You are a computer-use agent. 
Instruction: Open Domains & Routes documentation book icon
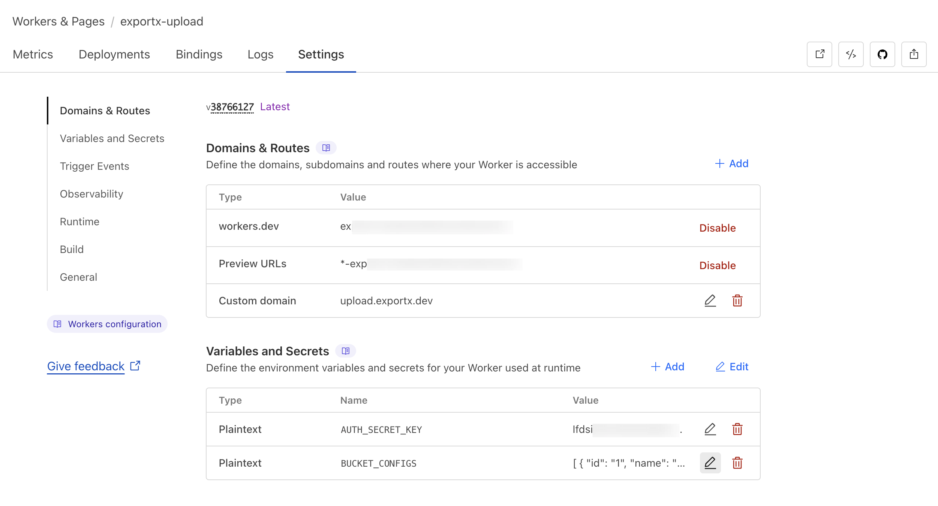pyautogui.click(x=326, y=148)
